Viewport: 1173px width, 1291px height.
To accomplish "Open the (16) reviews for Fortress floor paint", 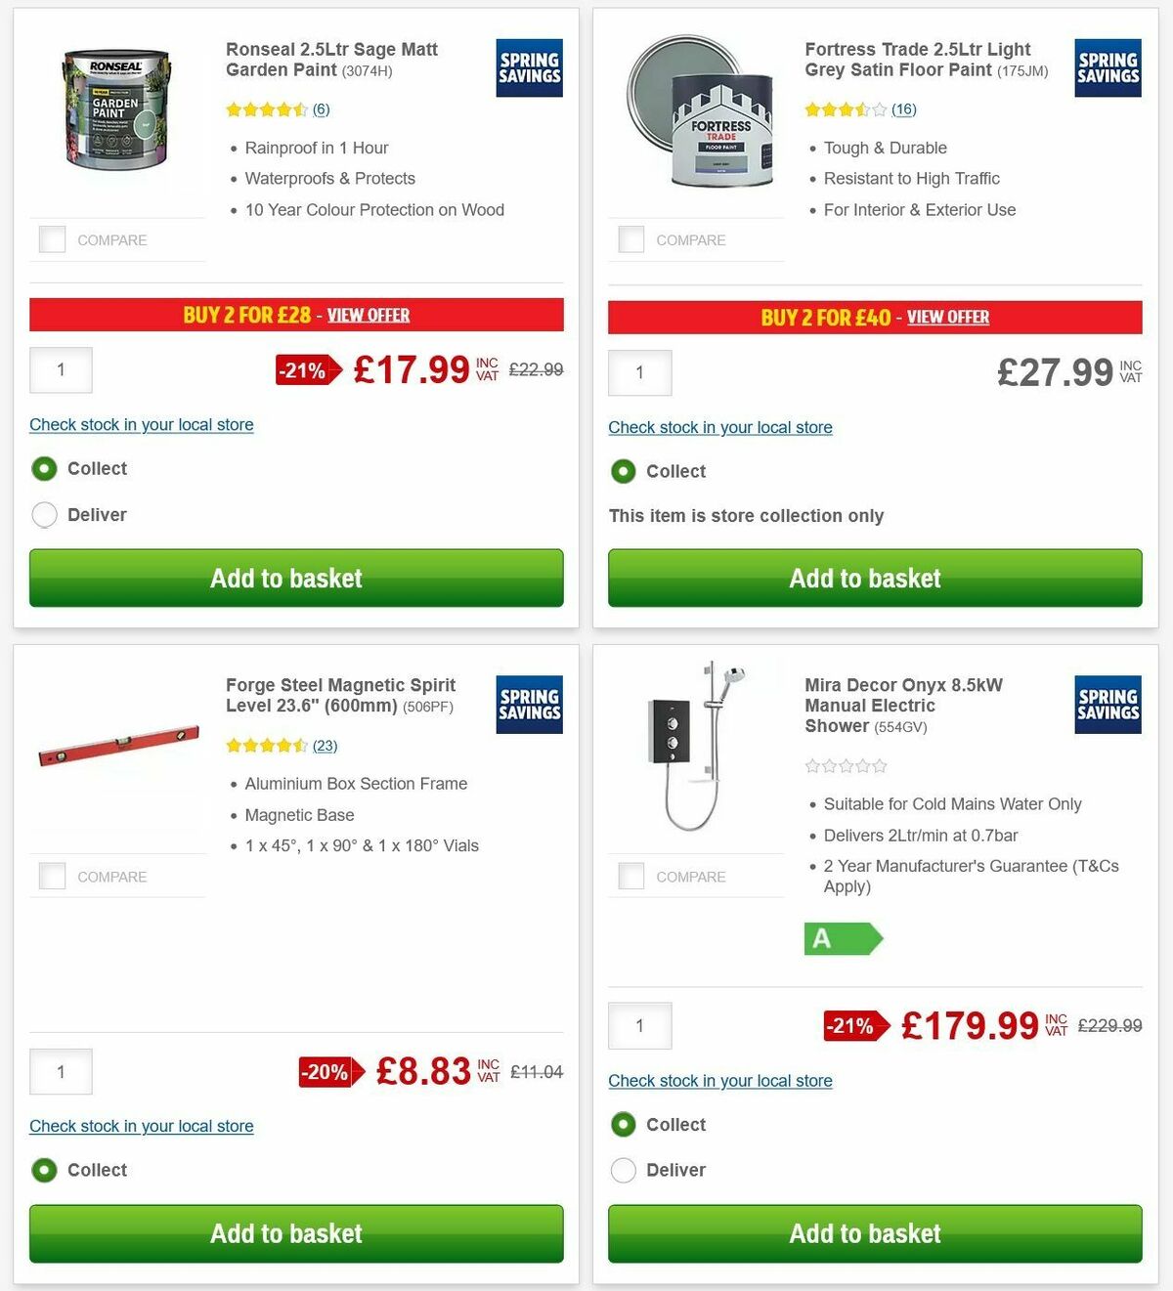I will click(x=903, y=109).
